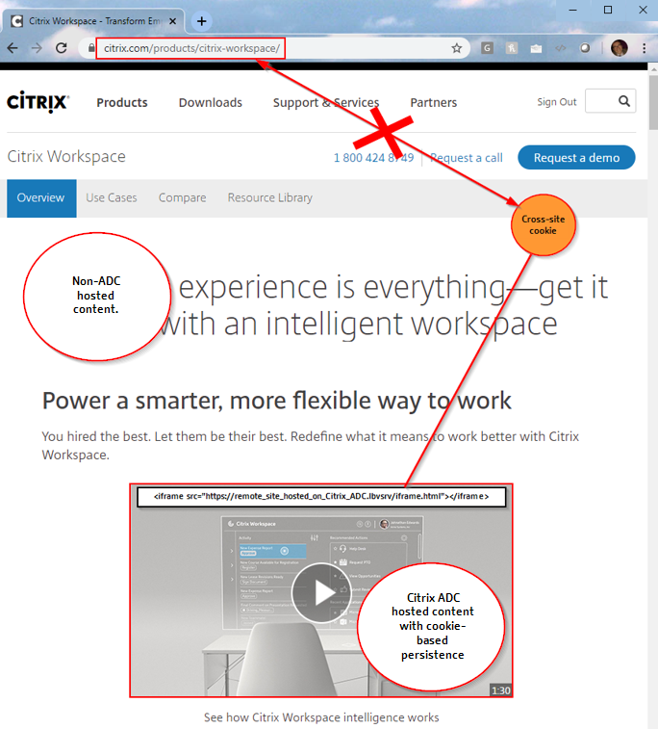Open the Chrome three-dot menu

pos(645,48)
